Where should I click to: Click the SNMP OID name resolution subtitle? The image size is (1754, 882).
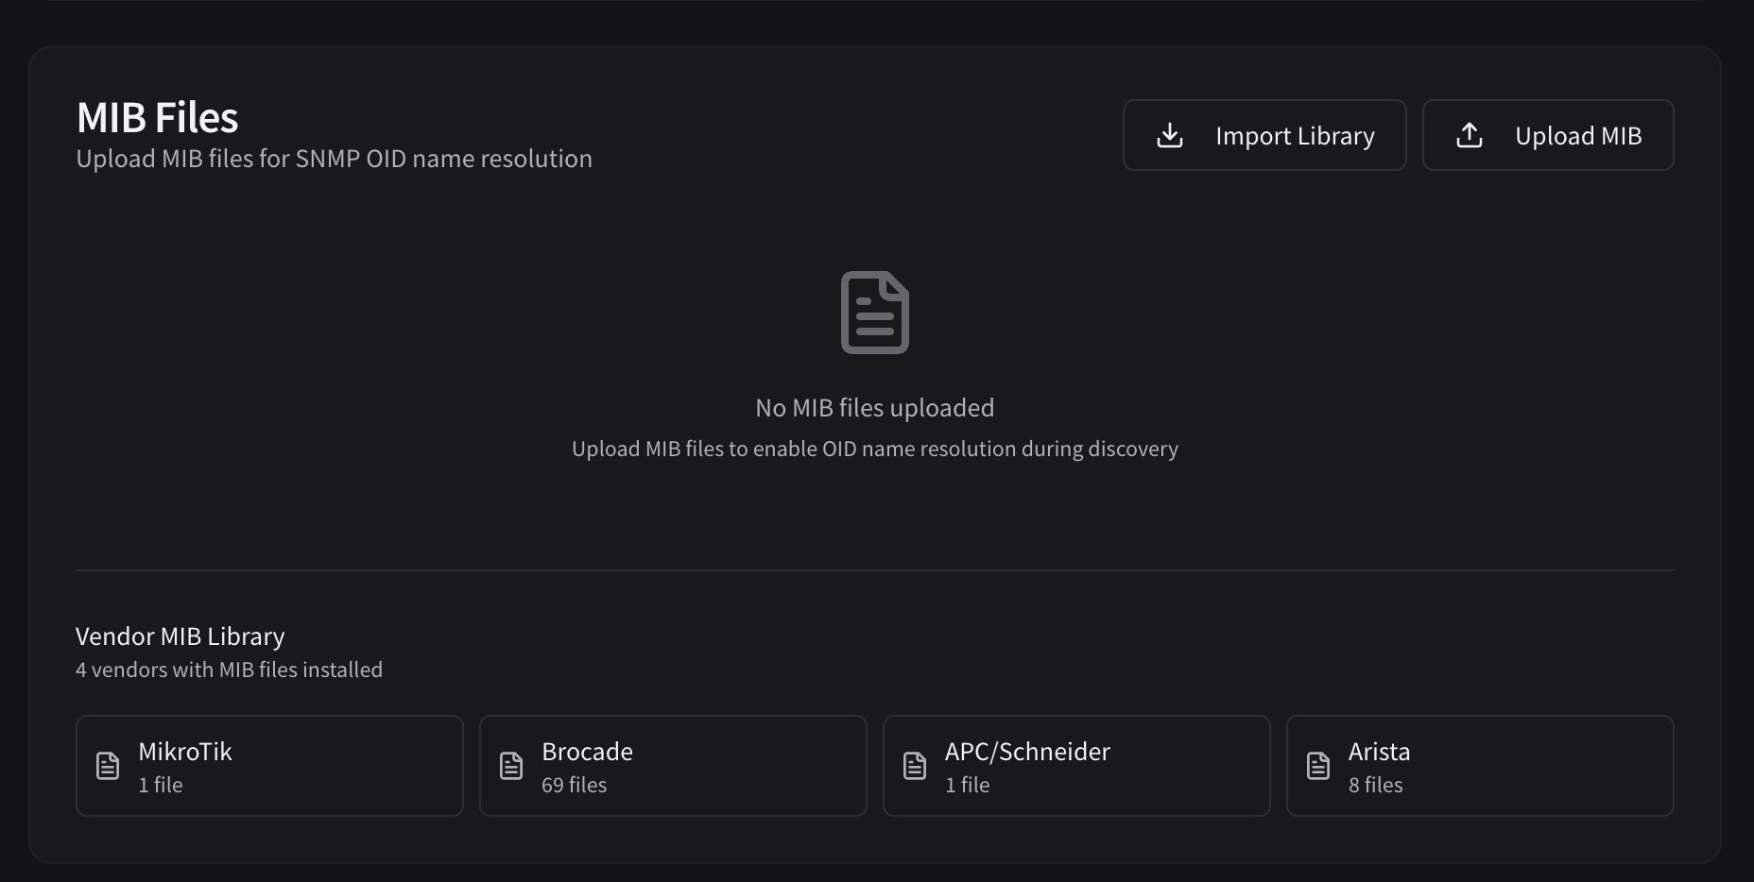click(x=334, y=159)
